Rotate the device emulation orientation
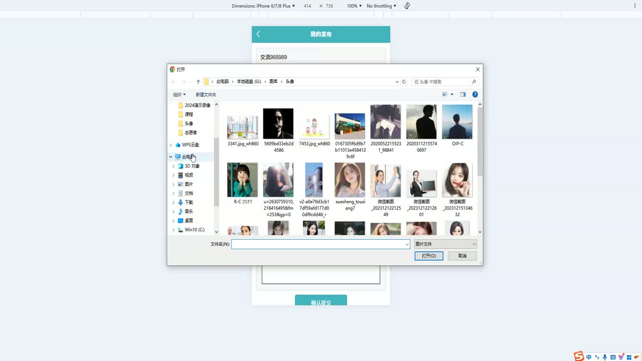The width and height of the screenshot is (642, 361). pos(407,6)
